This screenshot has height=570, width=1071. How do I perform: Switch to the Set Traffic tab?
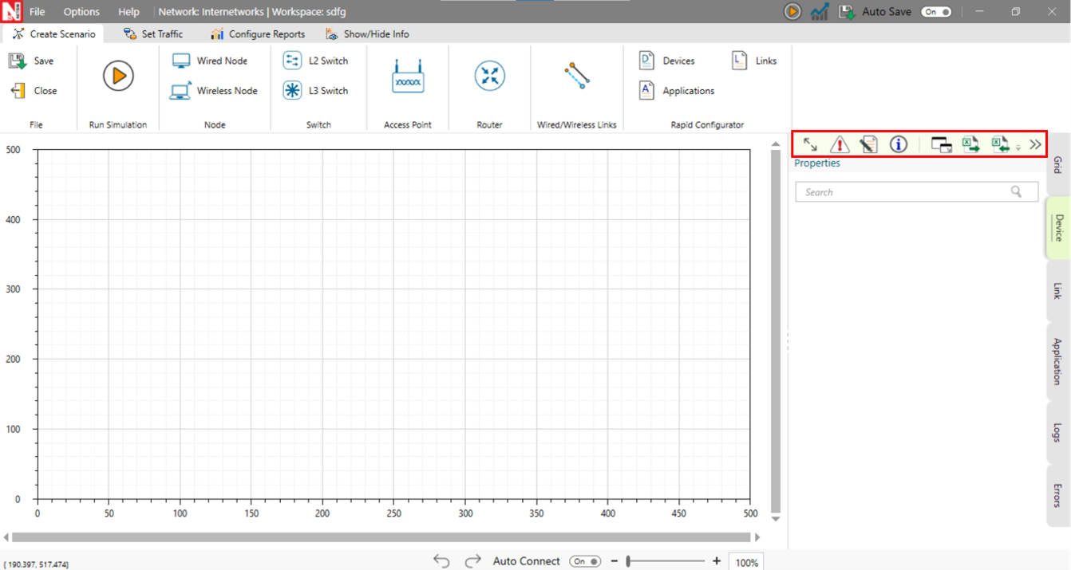click(x=153, y=34)
